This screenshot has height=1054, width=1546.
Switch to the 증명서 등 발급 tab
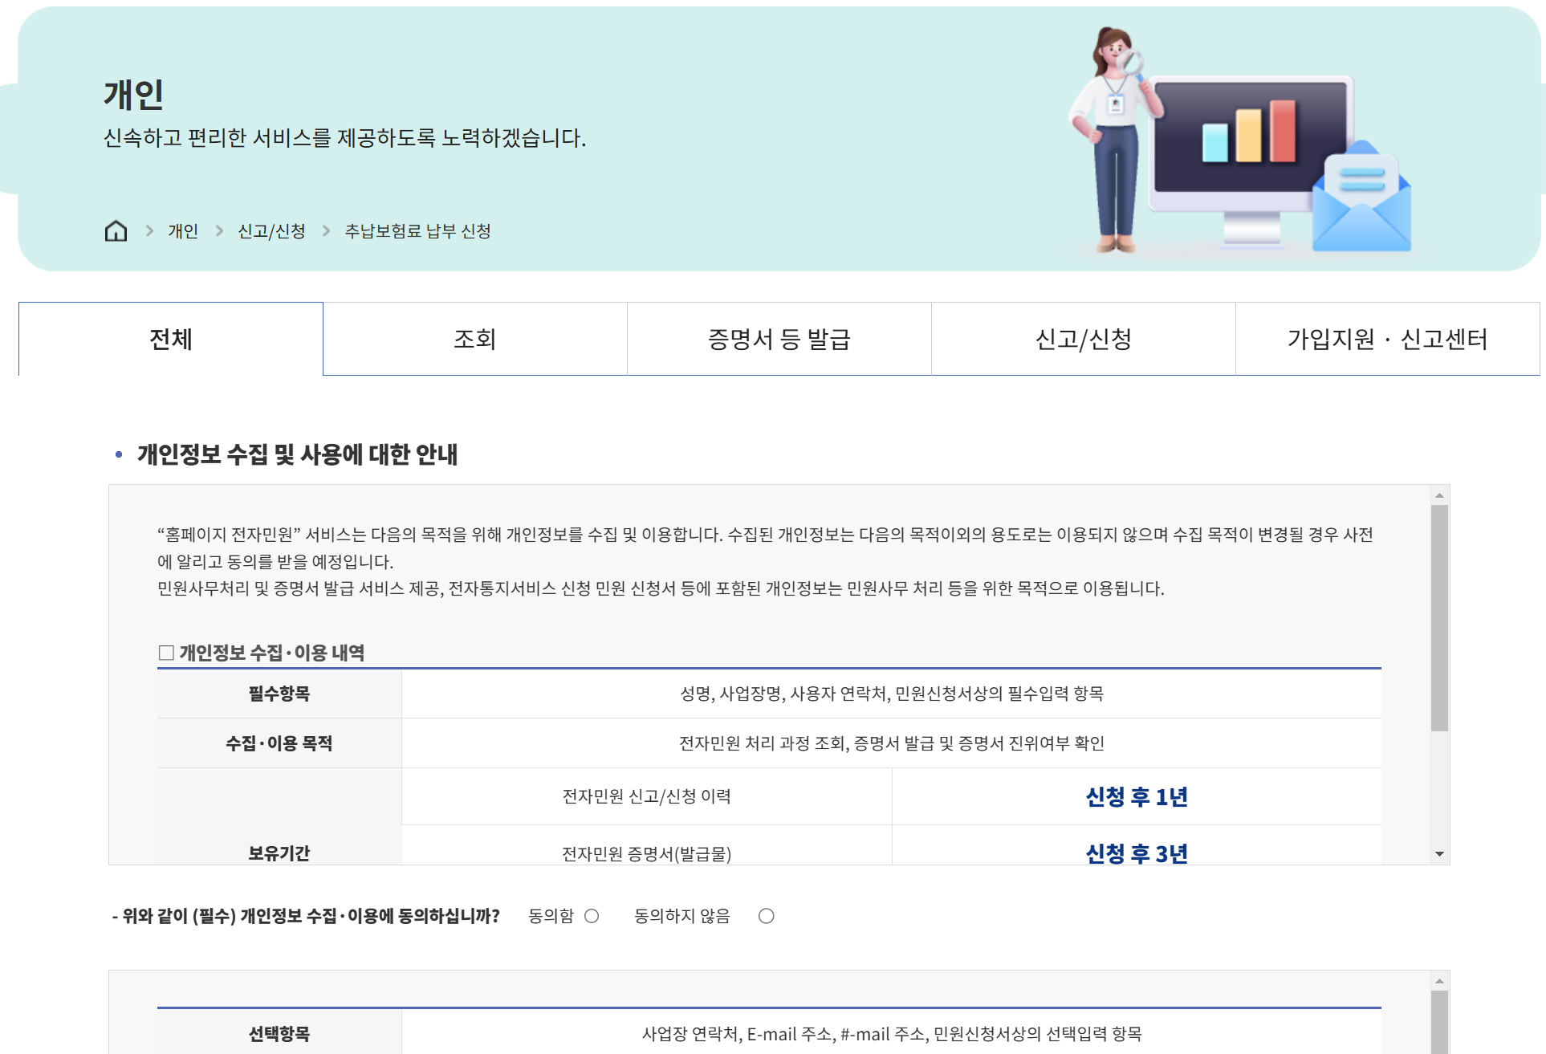tap(779, 338)
